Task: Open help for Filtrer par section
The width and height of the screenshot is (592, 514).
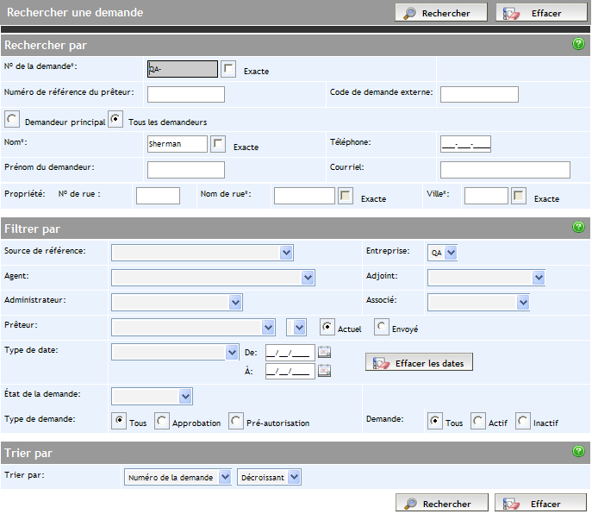Action: click(x=578, y=227)
